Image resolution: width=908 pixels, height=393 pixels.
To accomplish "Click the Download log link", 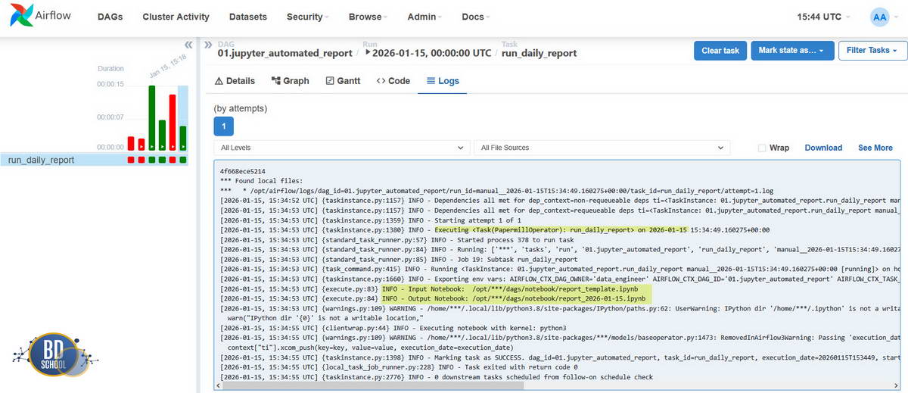I will tap(823, 148).
